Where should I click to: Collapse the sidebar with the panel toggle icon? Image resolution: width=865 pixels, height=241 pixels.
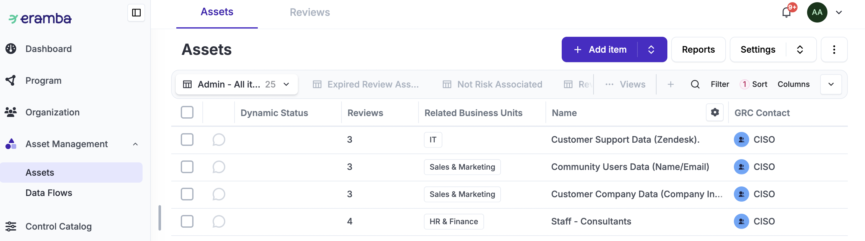136,13
